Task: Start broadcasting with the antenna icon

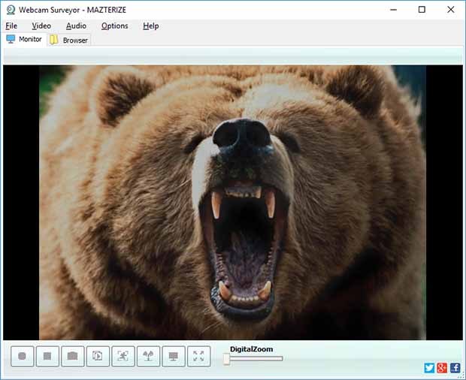Action: click(148, 356)
